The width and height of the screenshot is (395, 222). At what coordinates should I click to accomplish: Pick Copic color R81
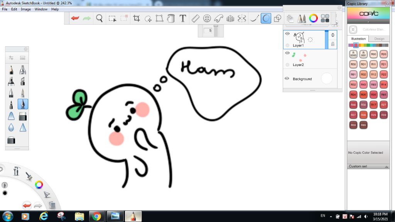click(x=353, y=74)
